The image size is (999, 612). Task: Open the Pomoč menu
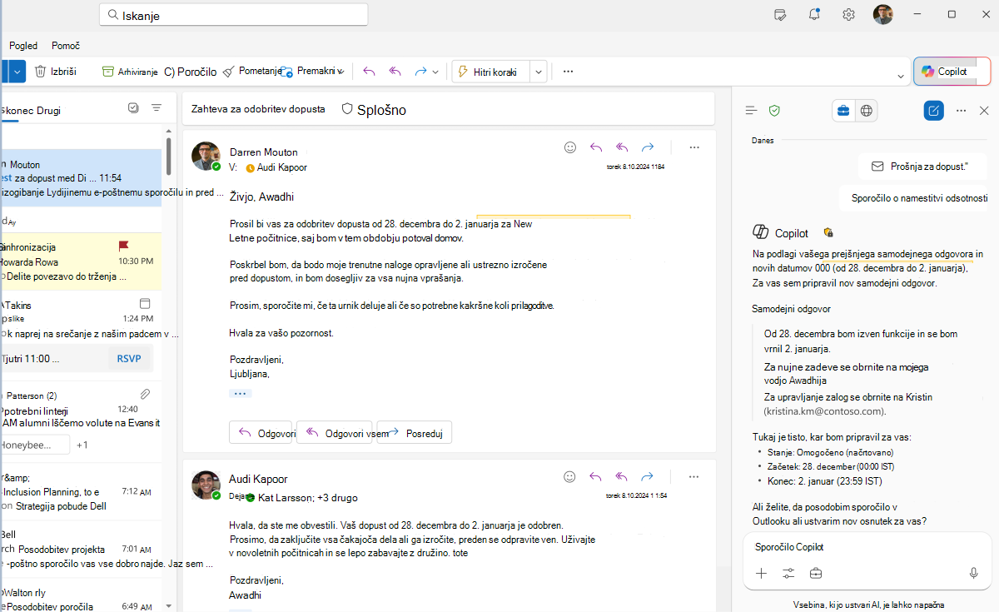[66, 45]
